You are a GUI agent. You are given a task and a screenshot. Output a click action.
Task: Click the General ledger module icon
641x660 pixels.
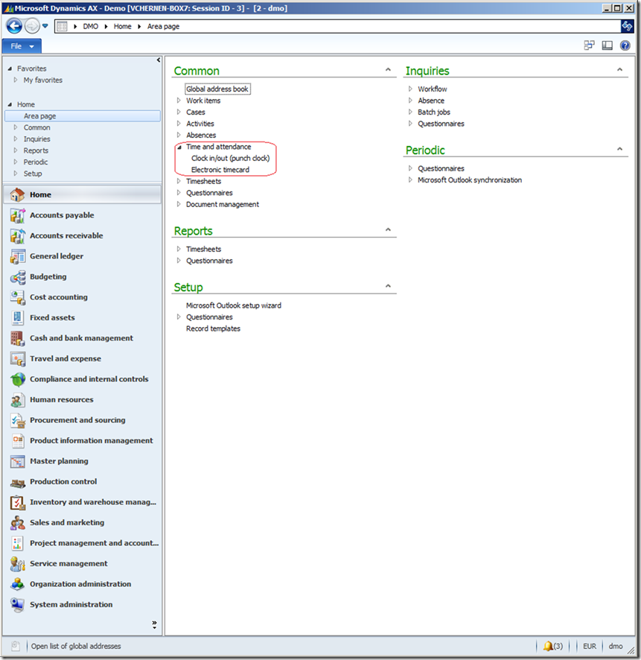coord(18,256)
